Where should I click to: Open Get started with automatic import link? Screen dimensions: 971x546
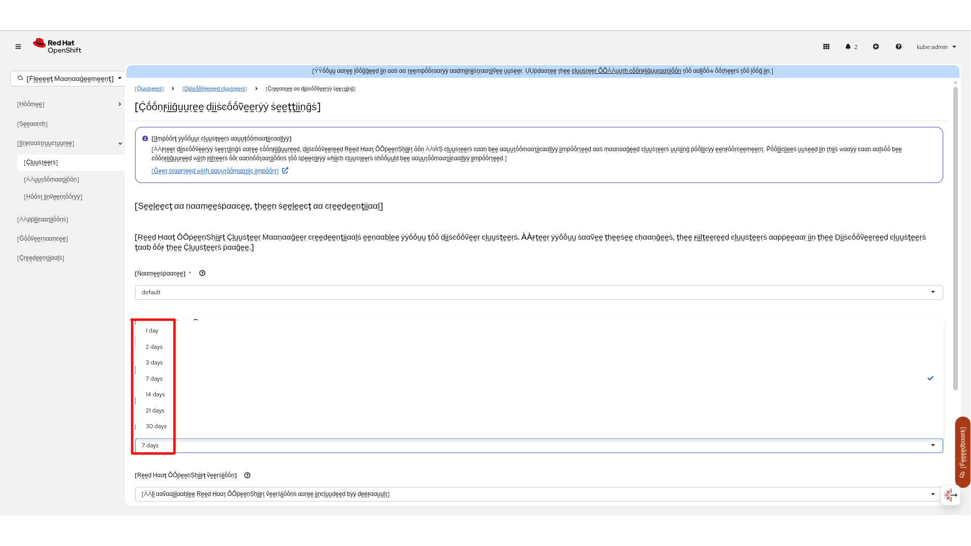(x=215, y=171)
